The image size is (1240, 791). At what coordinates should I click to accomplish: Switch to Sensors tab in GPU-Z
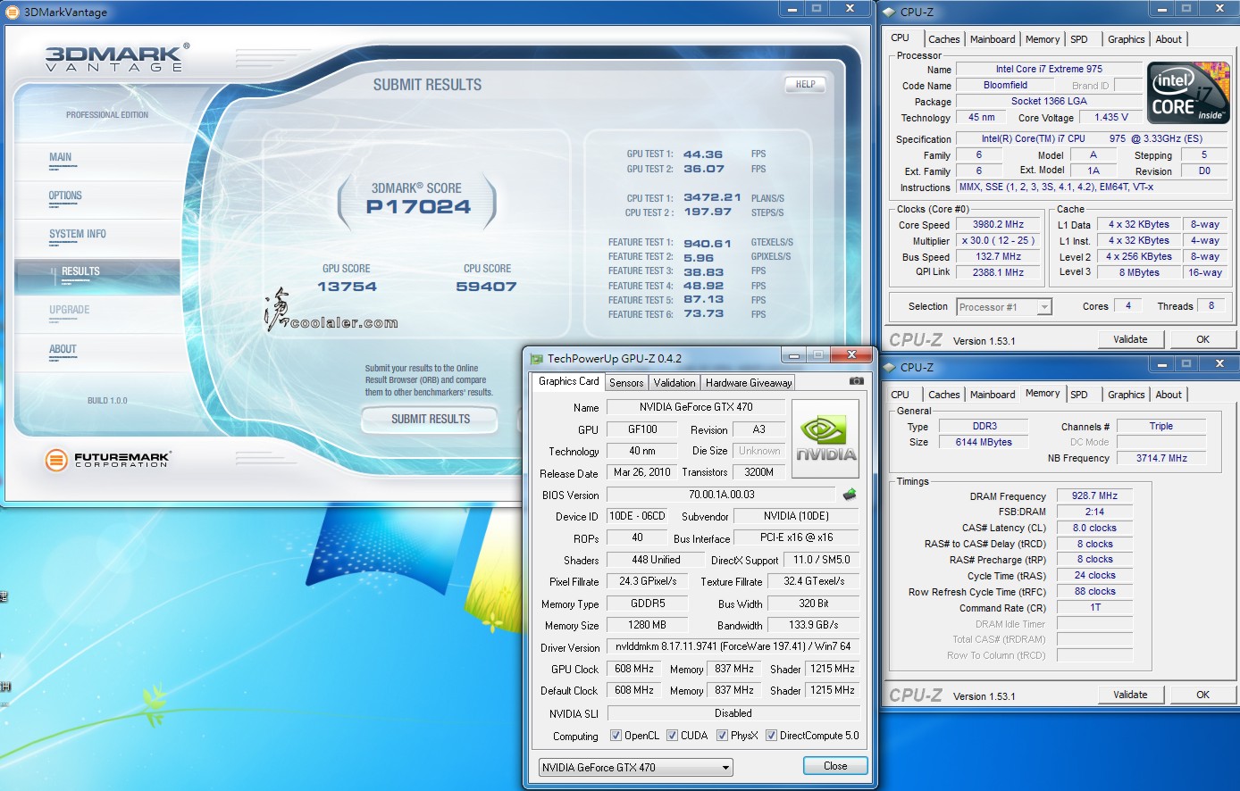(626, 383)
